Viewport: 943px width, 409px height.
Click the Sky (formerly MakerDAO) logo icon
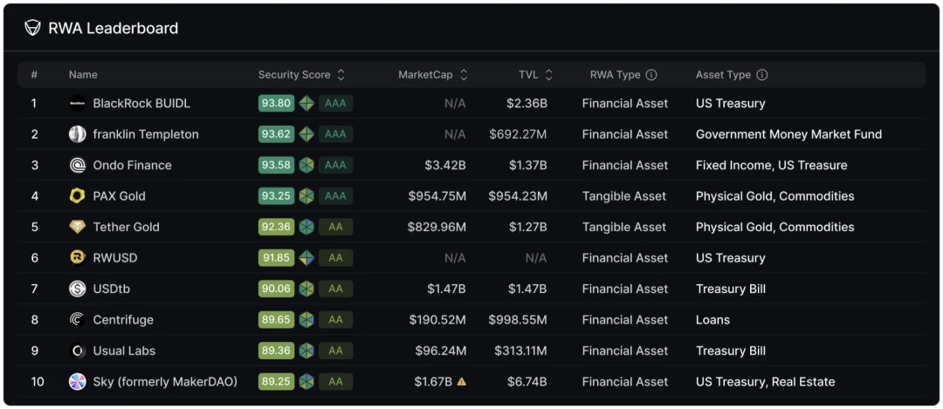click(78, 382)
